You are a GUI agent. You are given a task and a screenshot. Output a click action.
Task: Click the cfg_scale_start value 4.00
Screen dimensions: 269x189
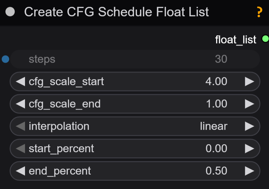216,81
